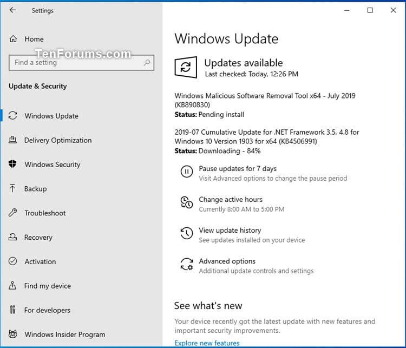Open the Home settings page
406x348 pixels.
[34, 39]
